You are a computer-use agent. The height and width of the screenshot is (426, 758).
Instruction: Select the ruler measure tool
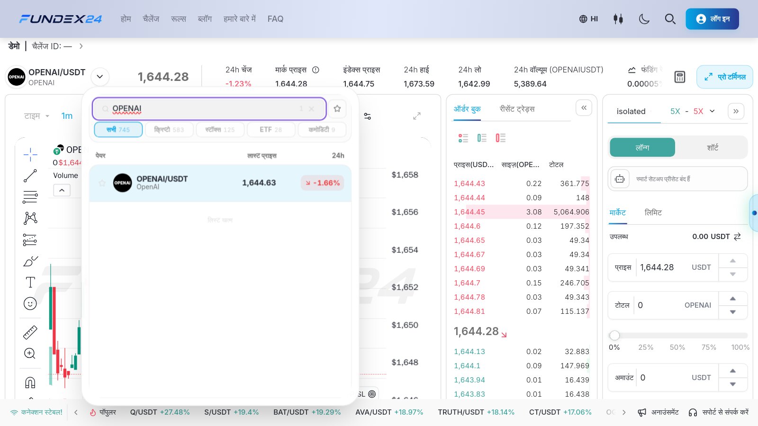click(30, 332)
